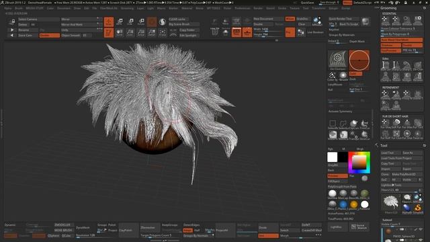Screen dimensions: 430x242
Task: Select the SliceCurve brush icon
Action: pyautogui.click(x=364, y=135)
